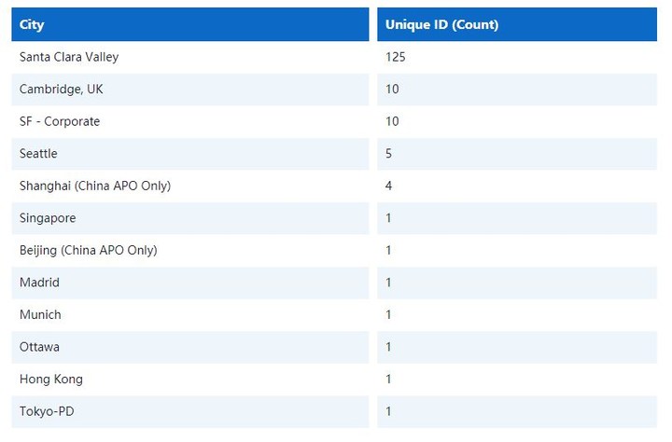Click the count cell for Tokyo-PD
Screen dimensions: 672x442
[517, 411]
